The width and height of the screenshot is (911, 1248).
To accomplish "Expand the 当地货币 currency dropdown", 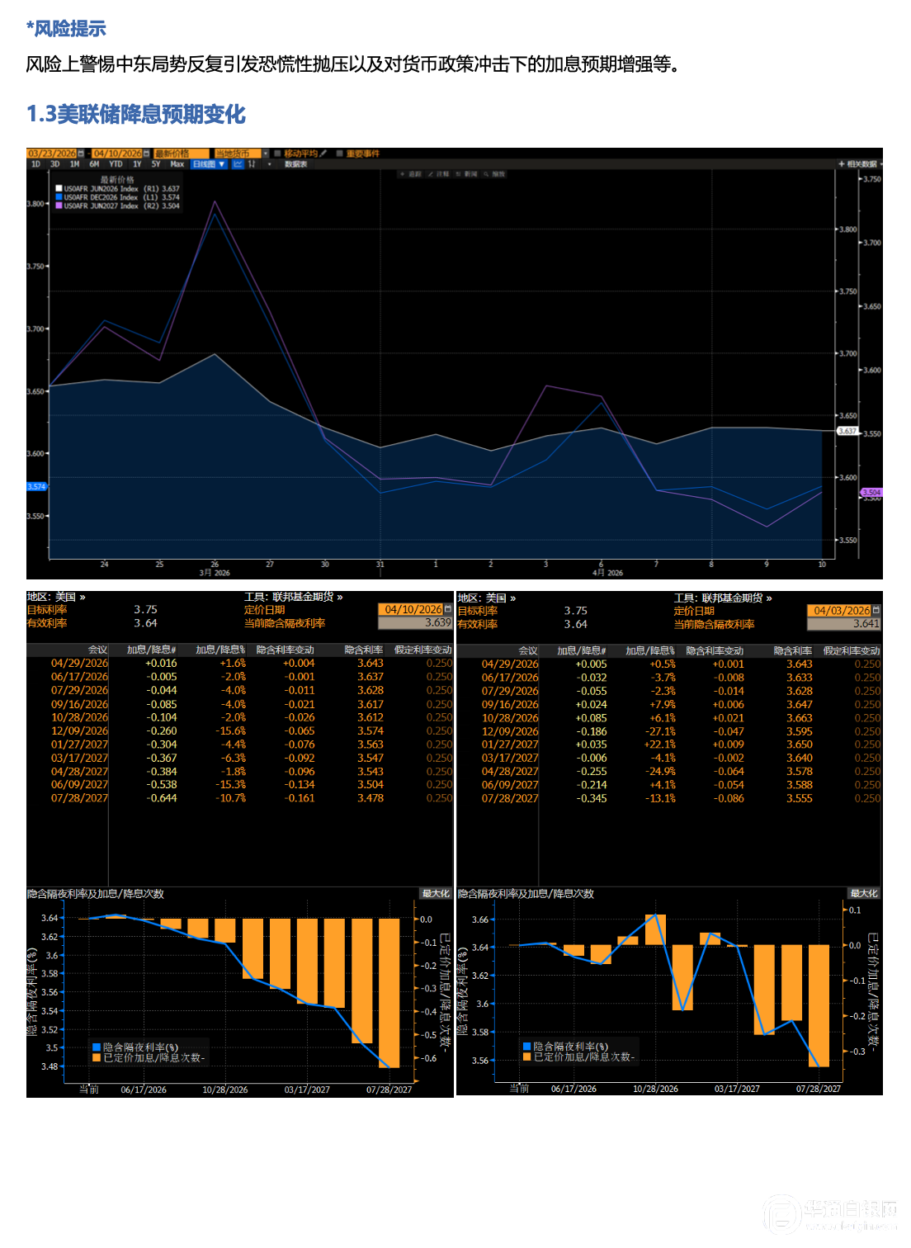I will pos(266,154).
